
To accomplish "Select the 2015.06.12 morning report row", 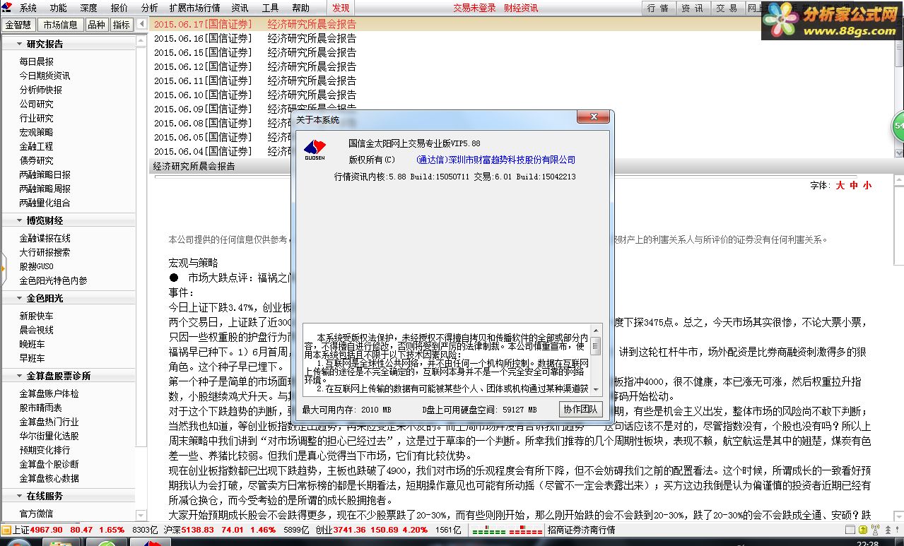I will [521, 66].
